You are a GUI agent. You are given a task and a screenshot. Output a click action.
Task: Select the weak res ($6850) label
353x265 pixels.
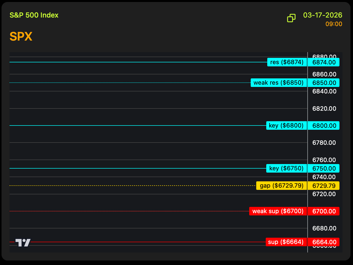[279, 83]
